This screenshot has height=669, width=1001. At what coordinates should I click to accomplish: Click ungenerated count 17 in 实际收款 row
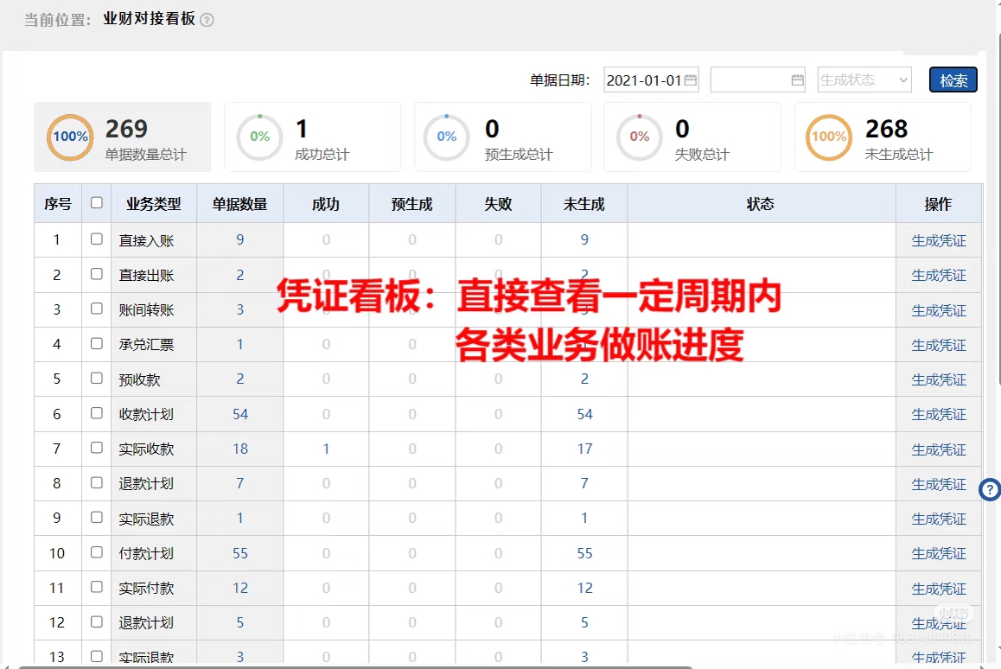click(x=584, y=449)
